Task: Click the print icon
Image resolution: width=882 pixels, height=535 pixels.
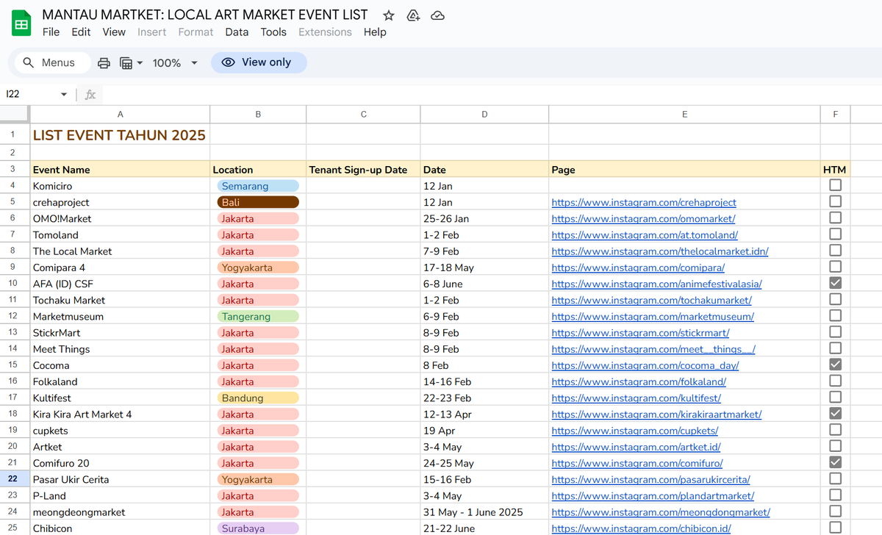Action: coord(104,63)
